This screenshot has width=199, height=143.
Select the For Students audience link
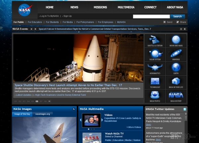[52, 22]
